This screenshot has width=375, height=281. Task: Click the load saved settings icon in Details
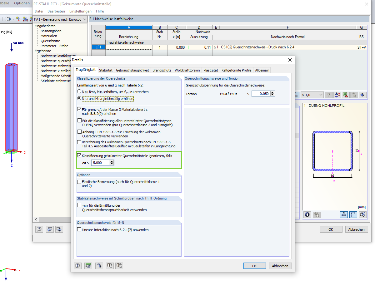pos(109,266)
